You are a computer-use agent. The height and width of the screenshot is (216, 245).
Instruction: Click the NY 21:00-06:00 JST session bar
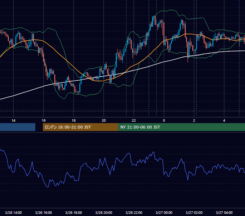182,127
